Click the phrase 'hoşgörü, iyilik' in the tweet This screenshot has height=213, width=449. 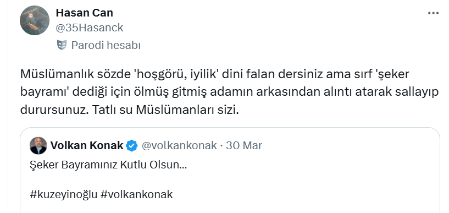tap(175, 74)
